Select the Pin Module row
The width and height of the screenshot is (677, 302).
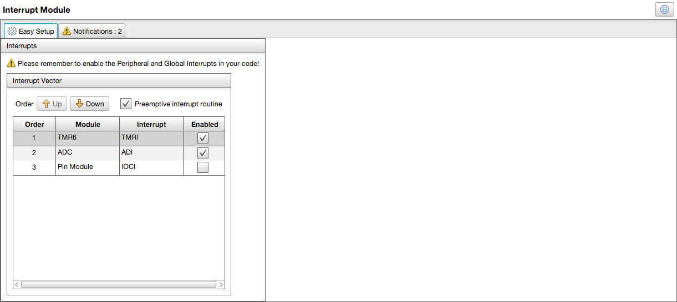pyautogui.click(x=87, y=167)
